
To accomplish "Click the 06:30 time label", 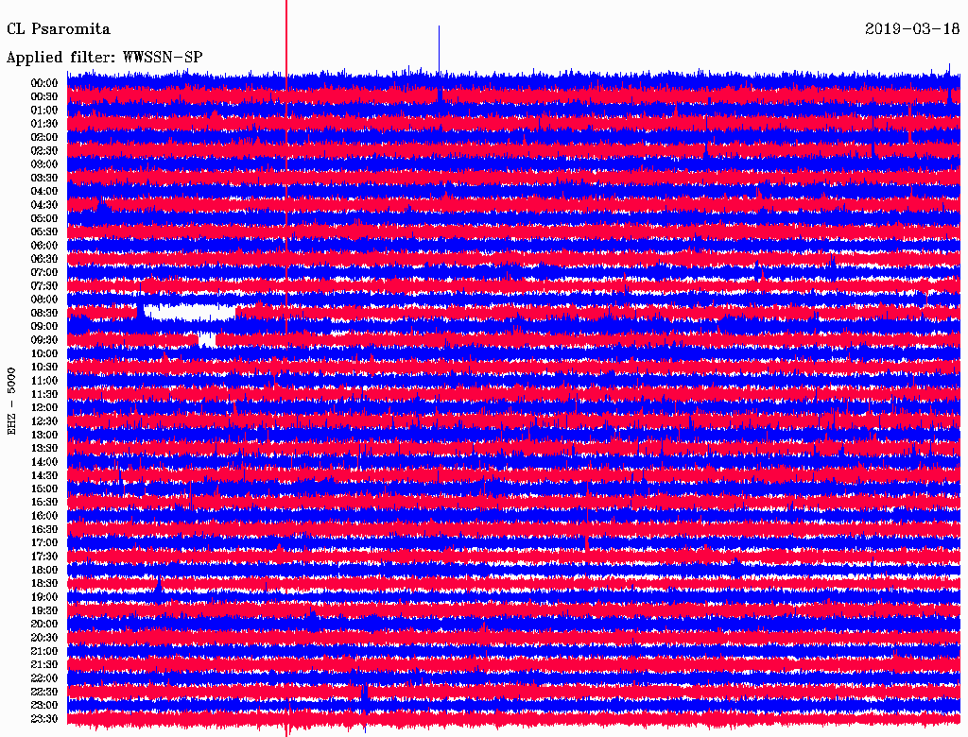I will (x=44, y=259).
